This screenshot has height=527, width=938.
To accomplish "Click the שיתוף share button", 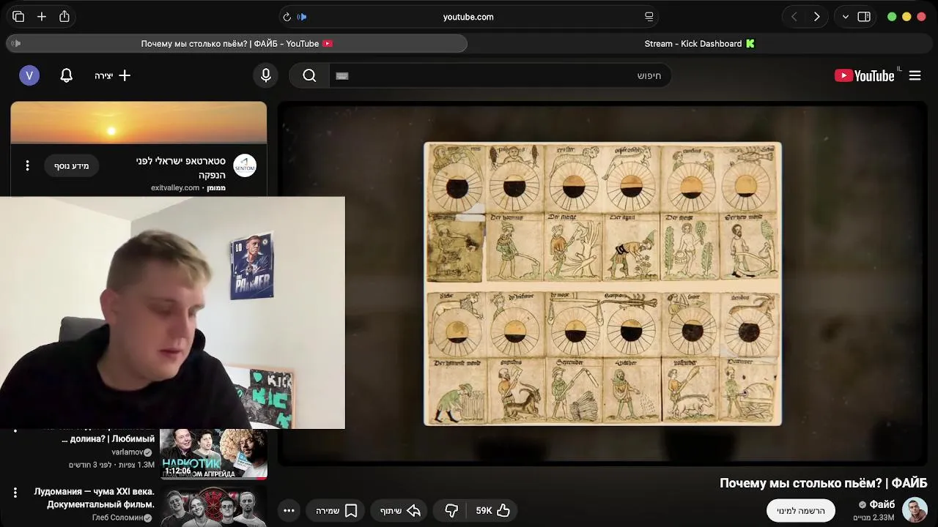I will 400,511.
